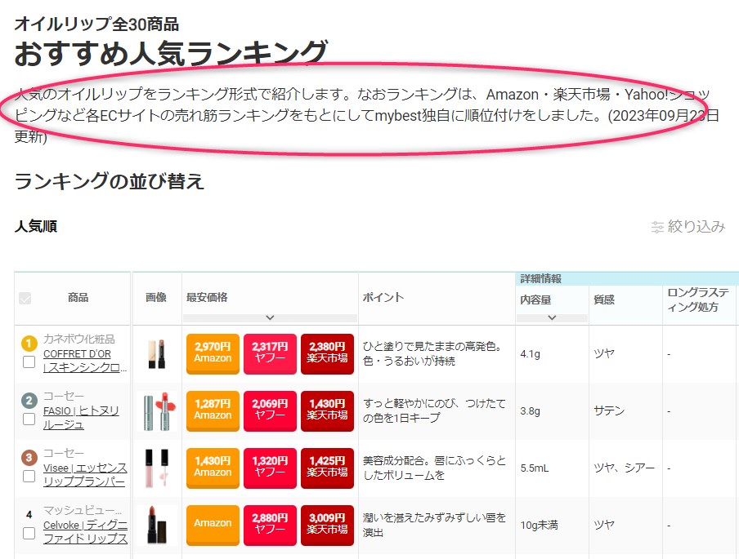Toggle the select-all checkbox in 商品 header
Image resolution: width=739 pixels, height=559 pixels.
tap(25, 298)
